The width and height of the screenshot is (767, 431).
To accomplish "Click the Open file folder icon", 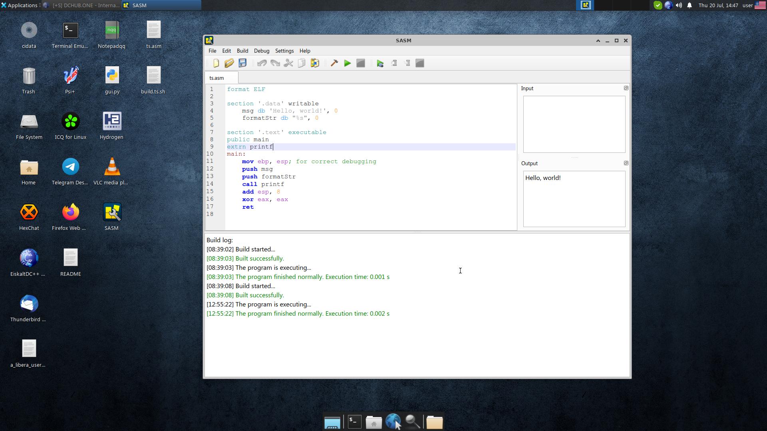I will tap(229, 63).
